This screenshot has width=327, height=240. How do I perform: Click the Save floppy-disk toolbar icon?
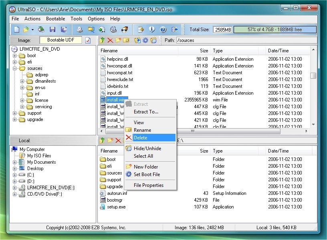52,30
